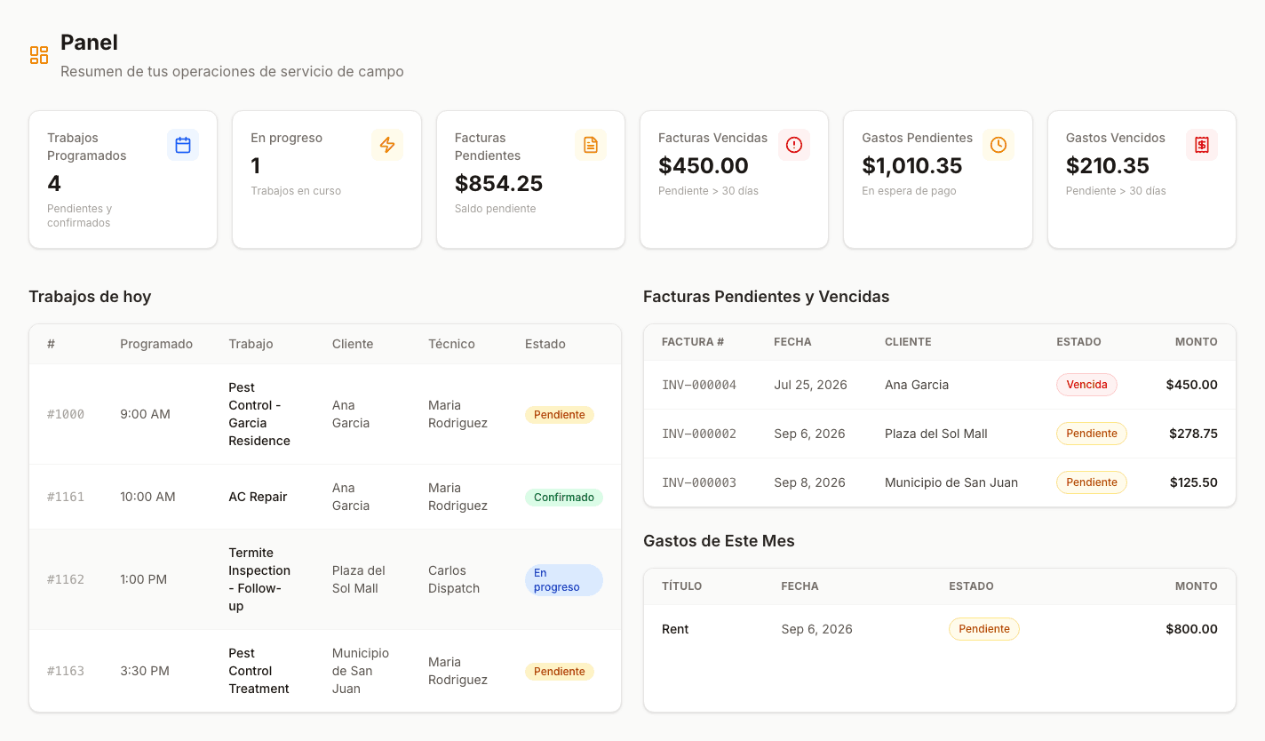
Task: Click the Rent expense title
Action: click(x=675, y=629)
